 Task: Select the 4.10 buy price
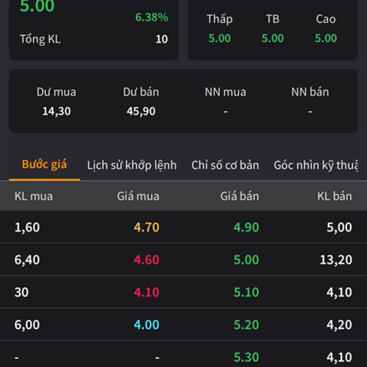[x=146, y=292]
